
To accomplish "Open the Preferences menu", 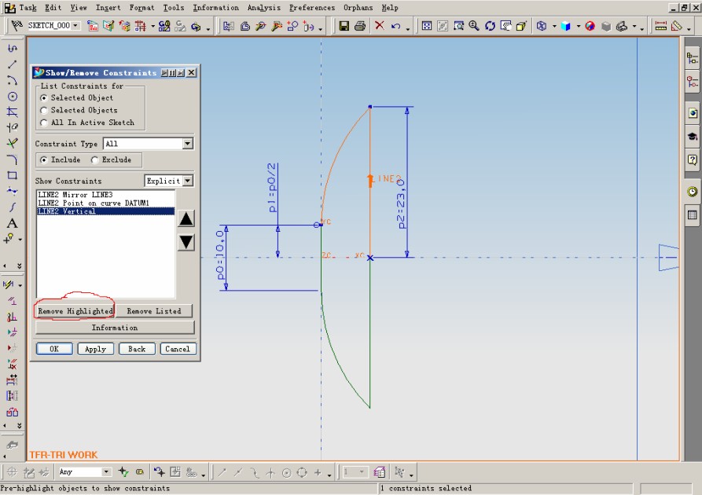I will pyautogui.click(x=311, y=8).
